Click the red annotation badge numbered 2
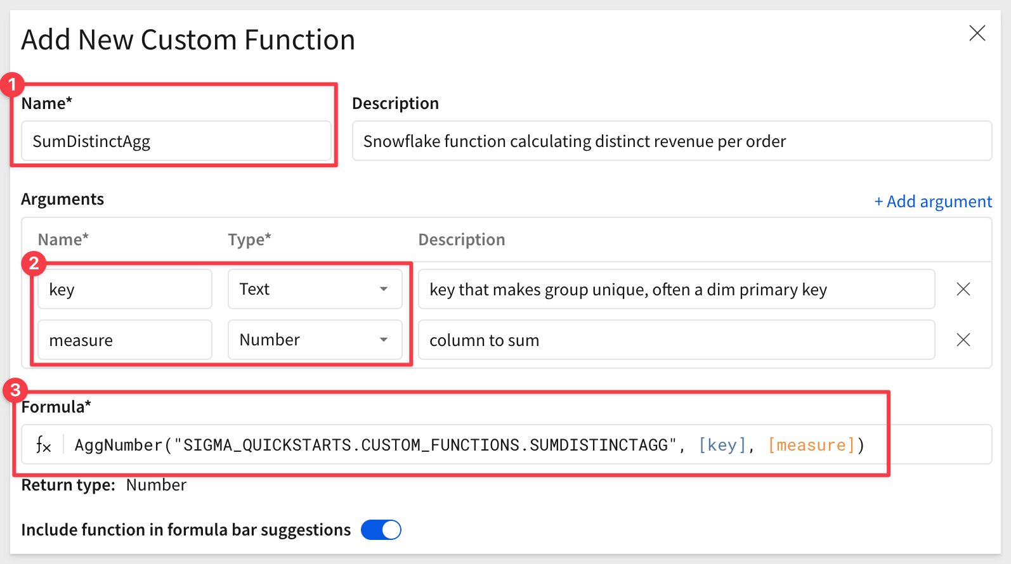Image resolution: width=1011 pixels, height=564 pixels. 34,263
